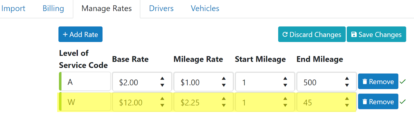Open the Vehicles tab

pos(205,9)
